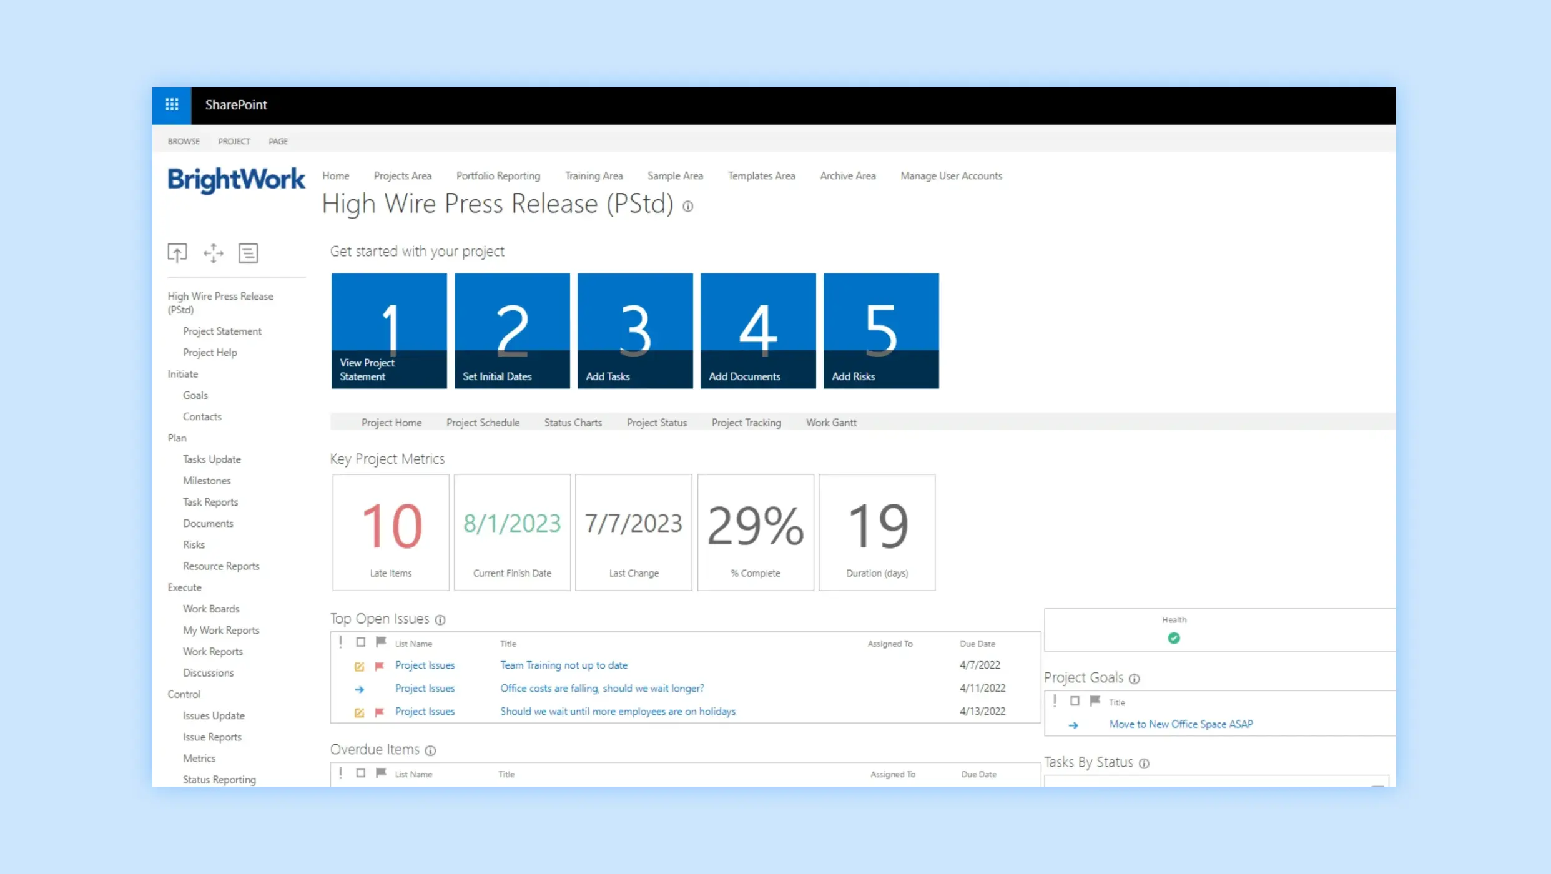This screenshot has width=1551, height=874.
Task: Click the upload/export icon below BrightWork logo
Action: (x=177, y=252)
